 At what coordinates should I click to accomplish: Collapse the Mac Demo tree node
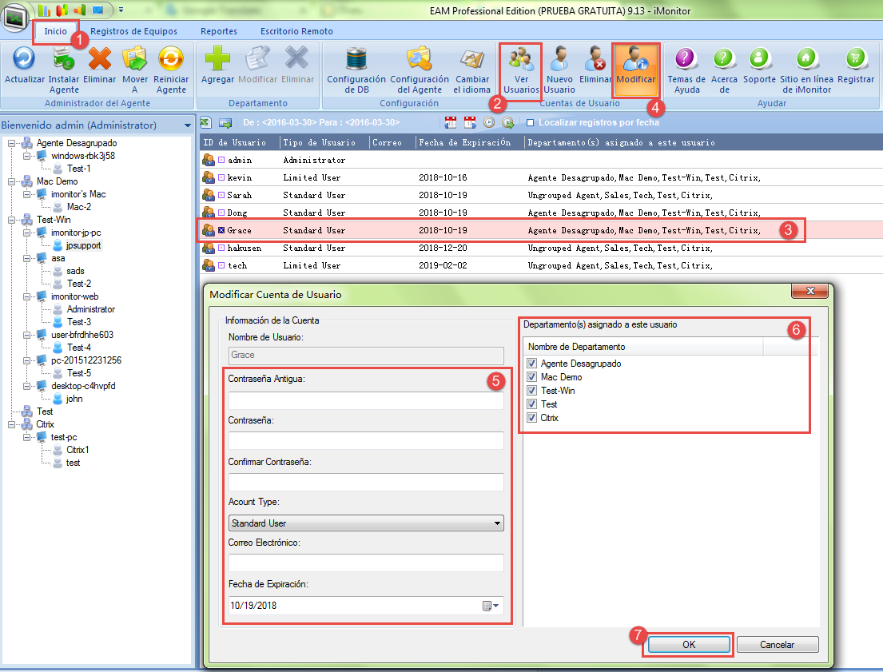tap(11, 181)
